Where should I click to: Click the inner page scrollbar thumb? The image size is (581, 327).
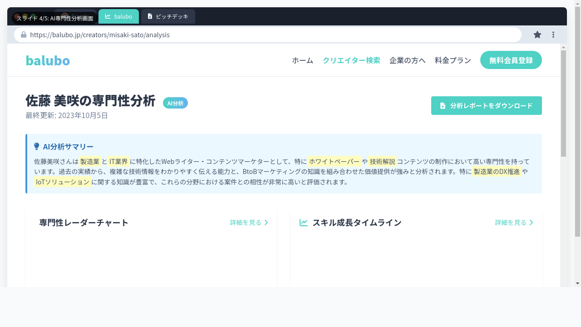(x=563, y=103)
